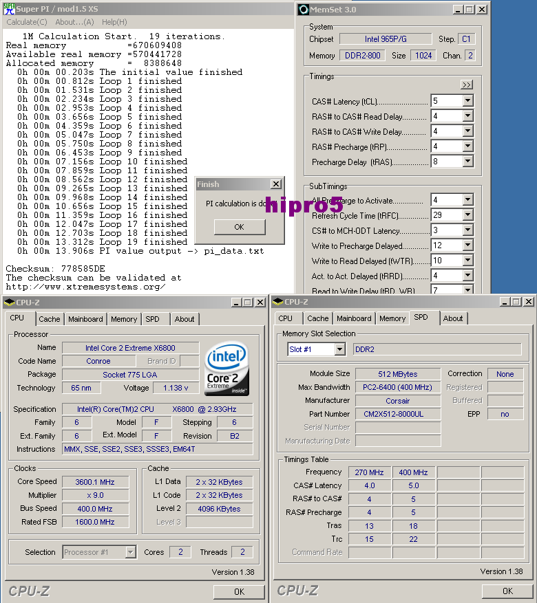Open the Calculate(C) menu in Super PI
This screenshot has width=537, height=603.
(27, 22)
